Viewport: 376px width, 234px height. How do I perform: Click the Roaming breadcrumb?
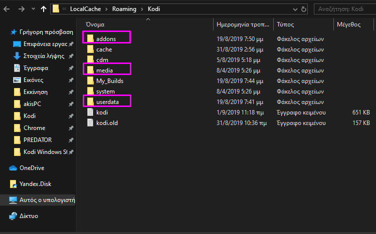coord(124,9)
